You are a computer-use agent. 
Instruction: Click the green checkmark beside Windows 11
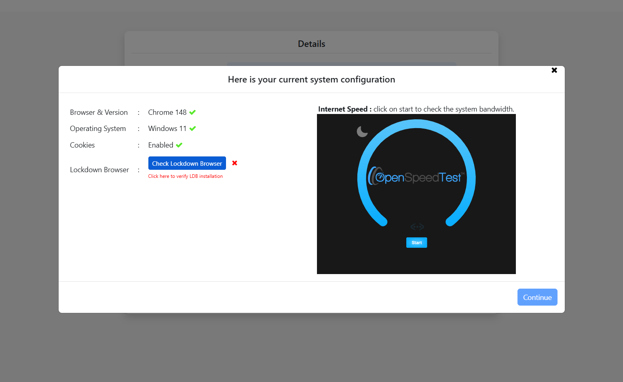(x=192, y=129)
